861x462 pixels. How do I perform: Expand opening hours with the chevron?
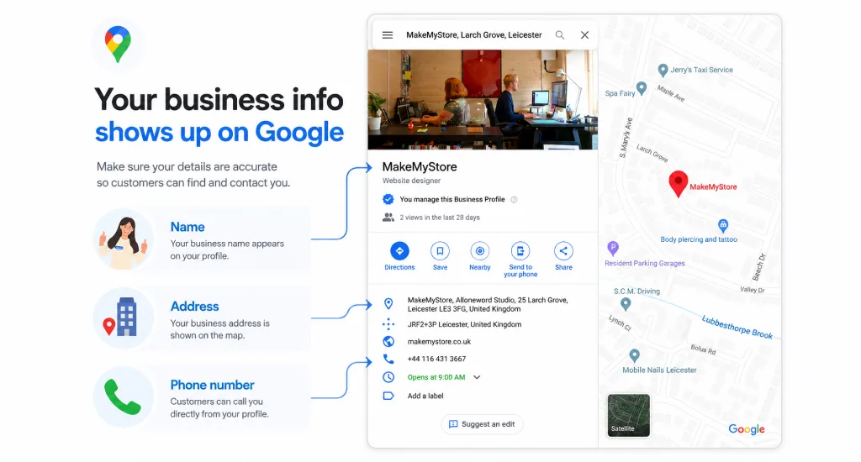pos(477,377)
